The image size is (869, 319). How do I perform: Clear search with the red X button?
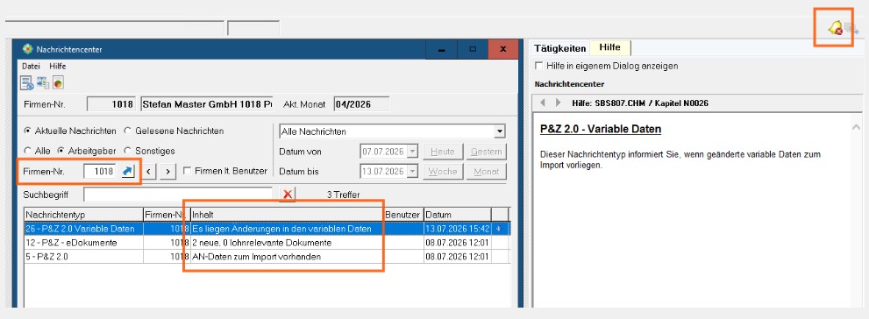pos(287,195)
